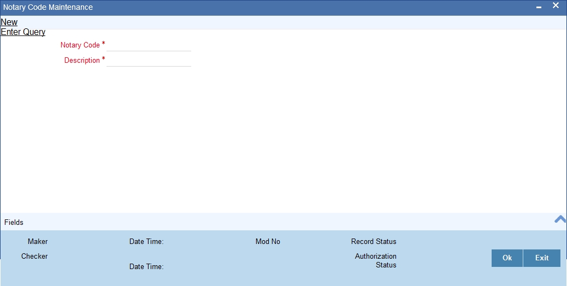Click the Record Status label
Image resolution: width=567 pixels, height=286 pixels.
pyautogui.click(x=374, y=242)
